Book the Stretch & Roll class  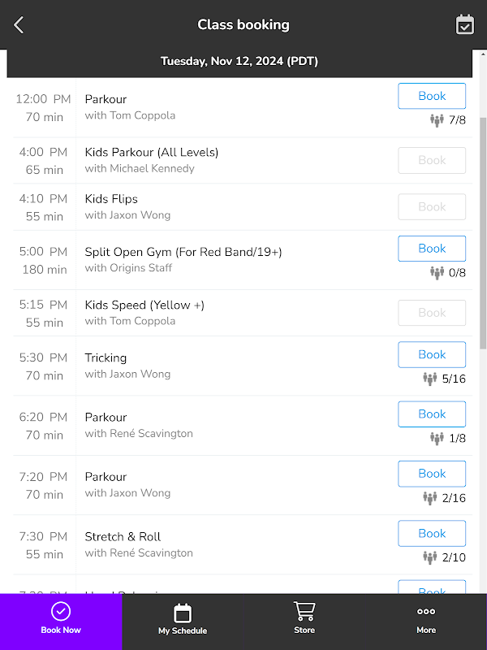(x=432, y=534)
